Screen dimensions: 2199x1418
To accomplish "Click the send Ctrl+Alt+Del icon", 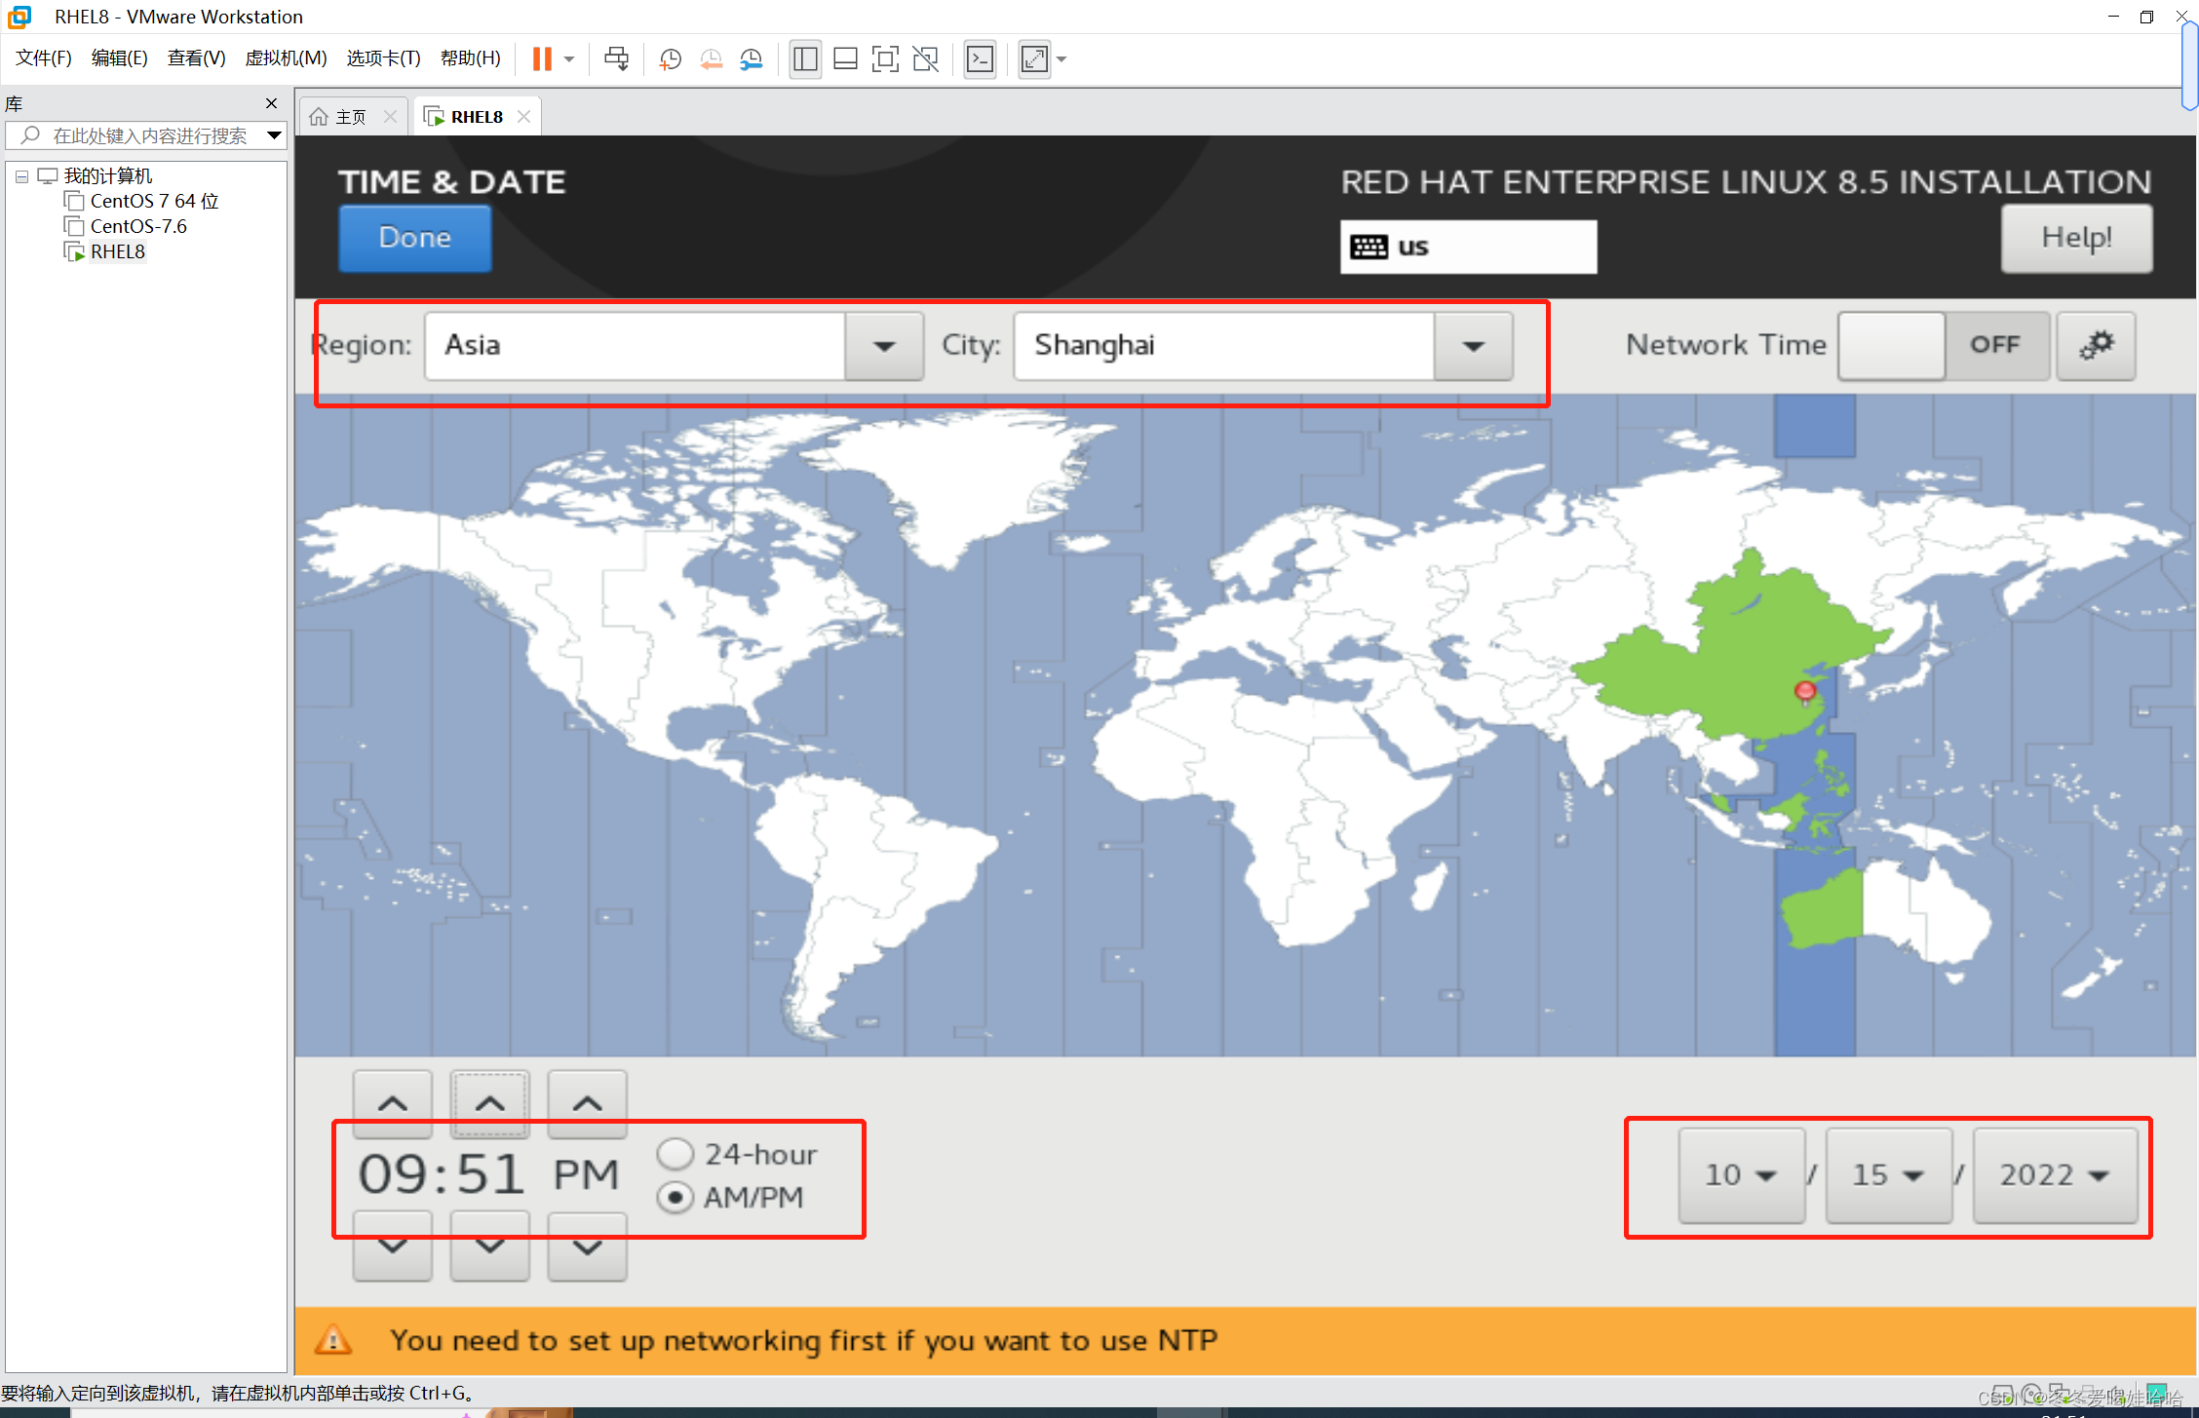I will [616, 58].
